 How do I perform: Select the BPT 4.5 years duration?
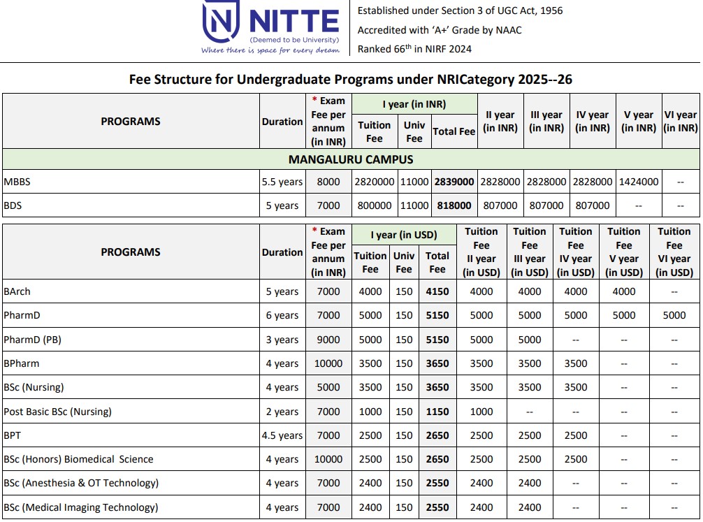tap(282, 435)
